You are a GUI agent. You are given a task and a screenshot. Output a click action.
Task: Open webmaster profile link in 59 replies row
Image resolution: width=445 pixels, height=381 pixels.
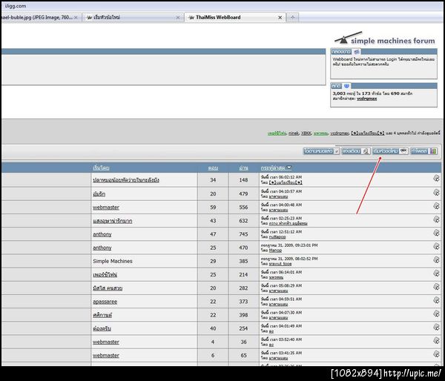coord(106,208)
